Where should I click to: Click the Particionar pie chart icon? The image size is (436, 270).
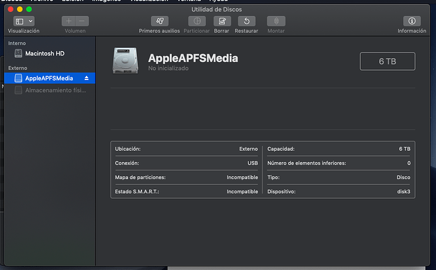(x=197, y=21)
